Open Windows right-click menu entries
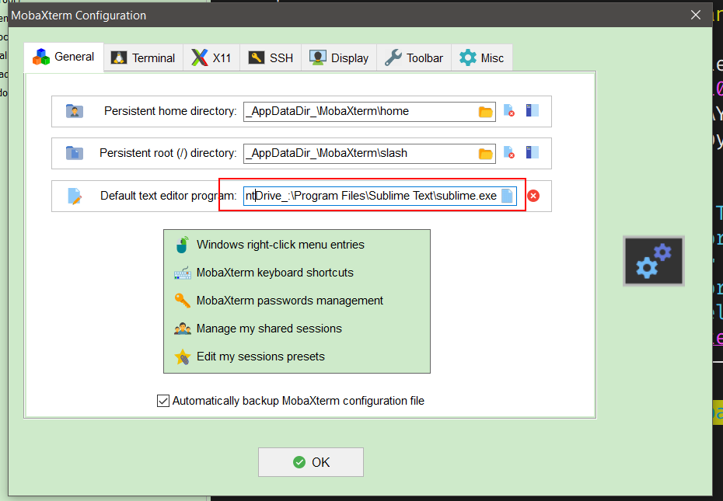Viewport: 723px width, 501px height. point(281,245)
